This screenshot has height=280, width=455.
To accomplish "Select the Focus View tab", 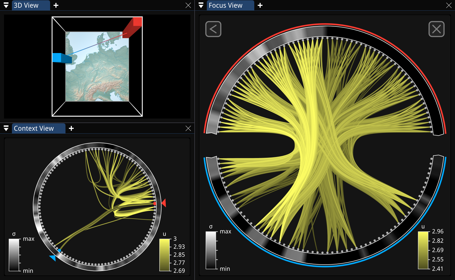I will 230,5.
